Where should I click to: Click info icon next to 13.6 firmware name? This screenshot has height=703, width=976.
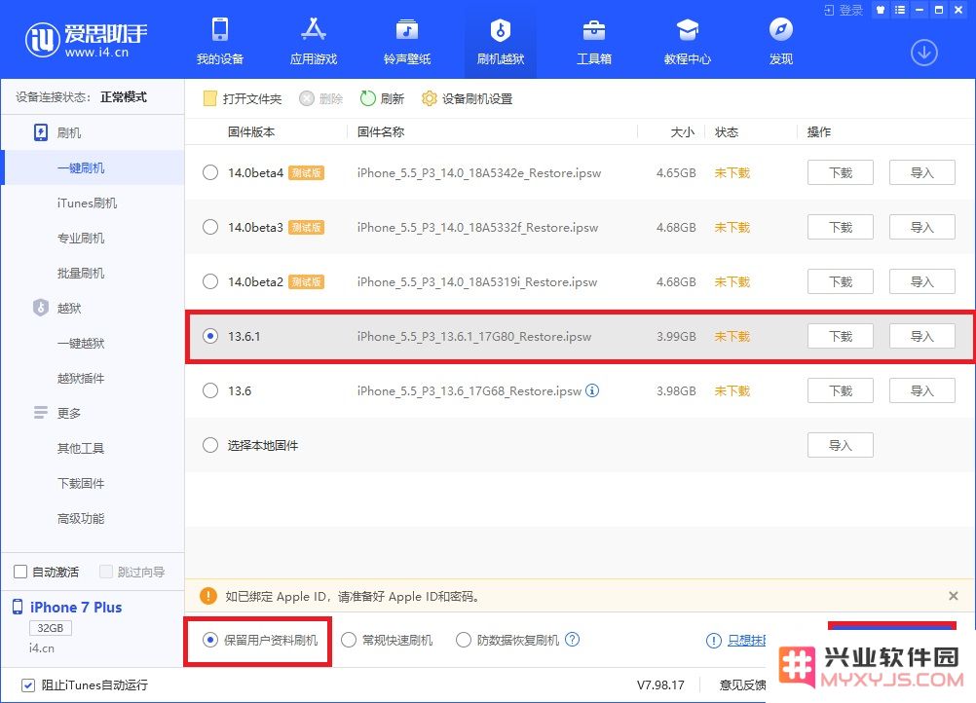point(592,390)
